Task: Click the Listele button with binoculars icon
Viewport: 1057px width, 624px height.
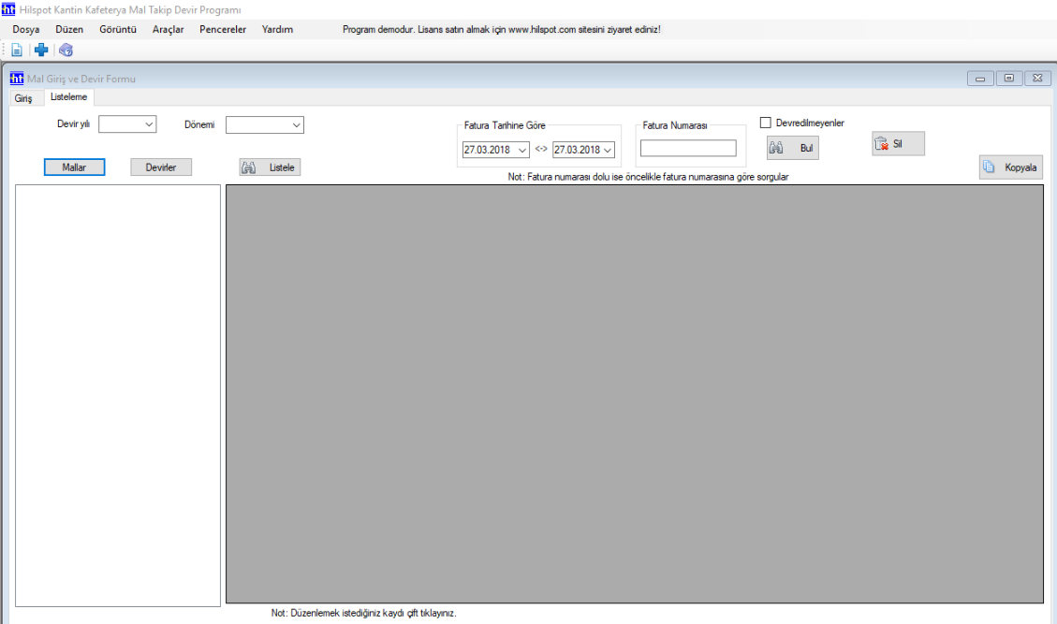Action: (270, 167)
